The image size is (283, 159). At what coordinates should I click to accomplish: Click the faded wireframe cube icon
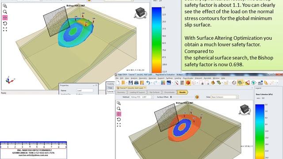point(194,83)
